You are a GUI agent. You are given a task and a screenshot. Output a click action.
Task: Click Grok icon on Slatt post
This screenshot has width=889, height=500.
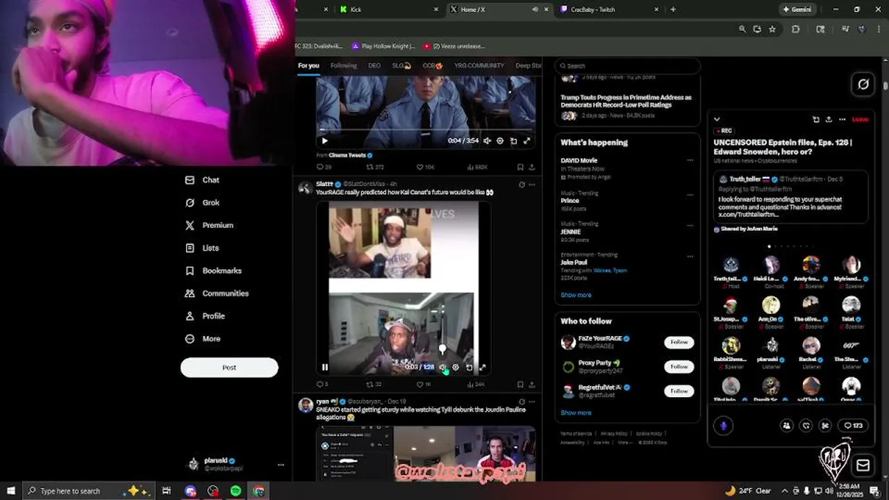pos(522,185)
